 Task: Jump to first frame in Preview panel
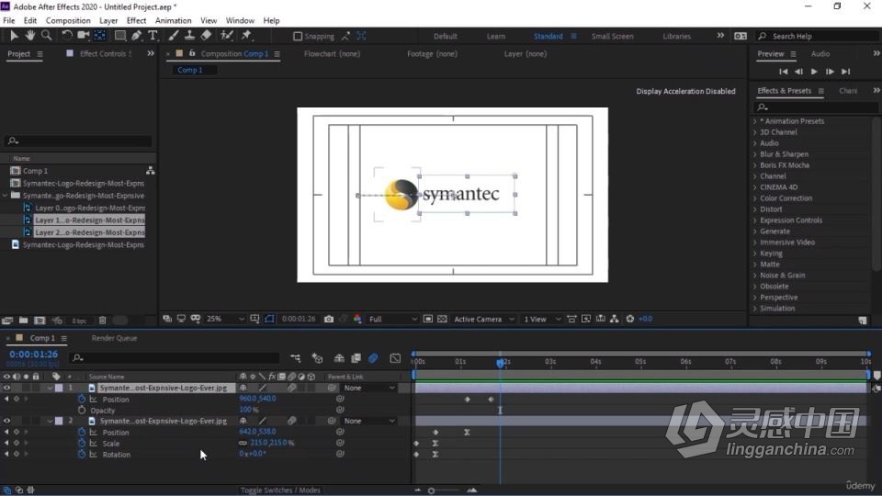[783, 72]
